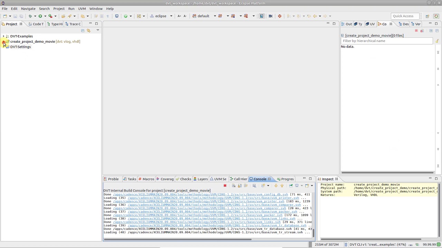The width and height of the screenshot is (442, 248).
Task: Click the red lifebuoy help icon in toolbar
Action: [x=280, y=16]
